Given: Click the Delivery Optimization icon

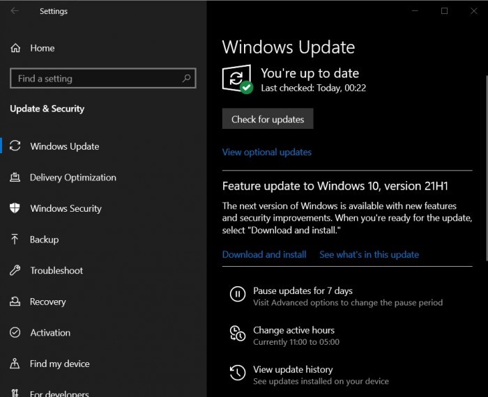Looking at the screenshot, I should (x=15, y=178).
